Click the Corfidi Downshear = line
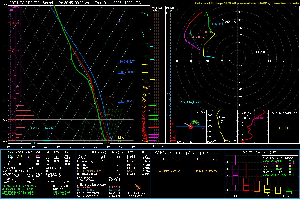300x199 pixels. click(99, 193)
